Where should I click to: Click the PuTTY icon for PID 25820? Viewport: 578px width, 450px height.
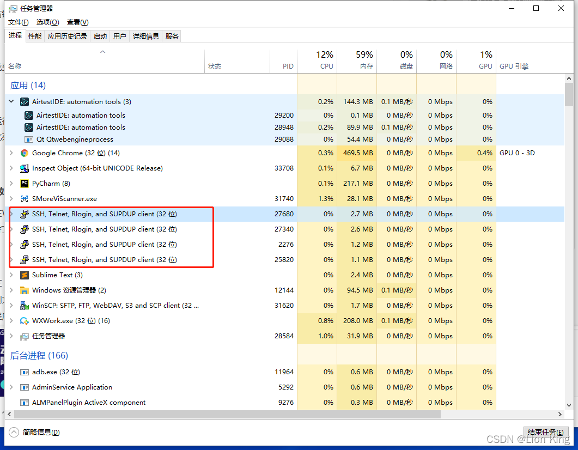pos(25,260)
